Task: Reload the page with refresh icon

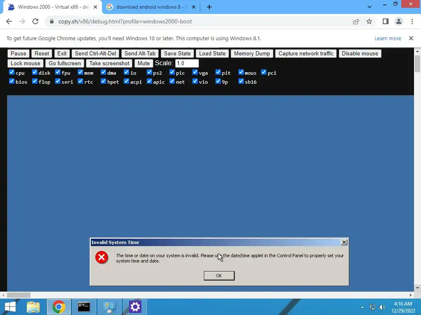Action: (x=35, y=21)
